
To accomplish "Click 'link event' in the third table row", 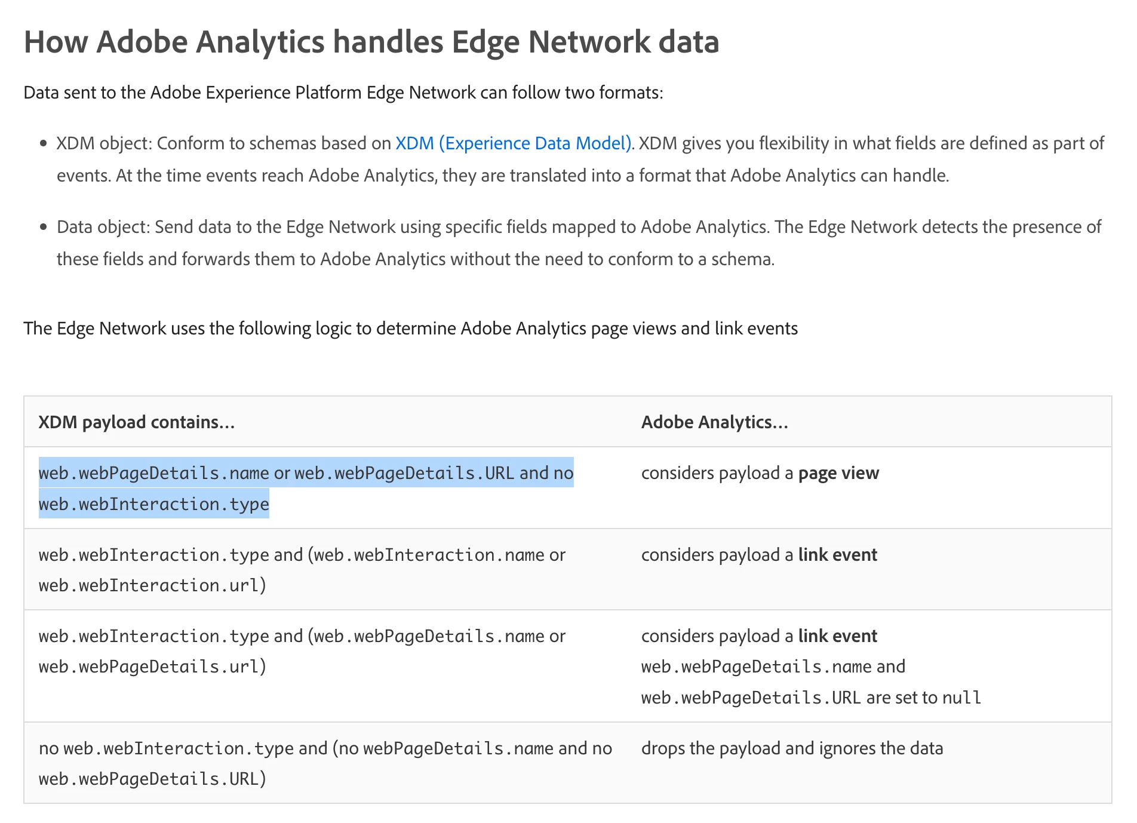I will pyautogui.click(x=838, y=636).
